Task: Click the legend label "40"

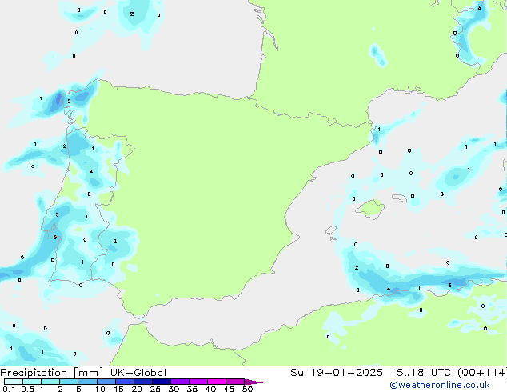Action: [210, 389]
